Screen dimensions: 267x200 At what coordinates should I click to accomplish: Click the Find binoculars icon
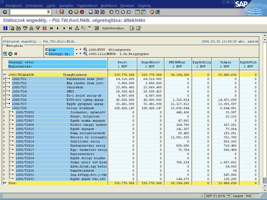(96, 12)
